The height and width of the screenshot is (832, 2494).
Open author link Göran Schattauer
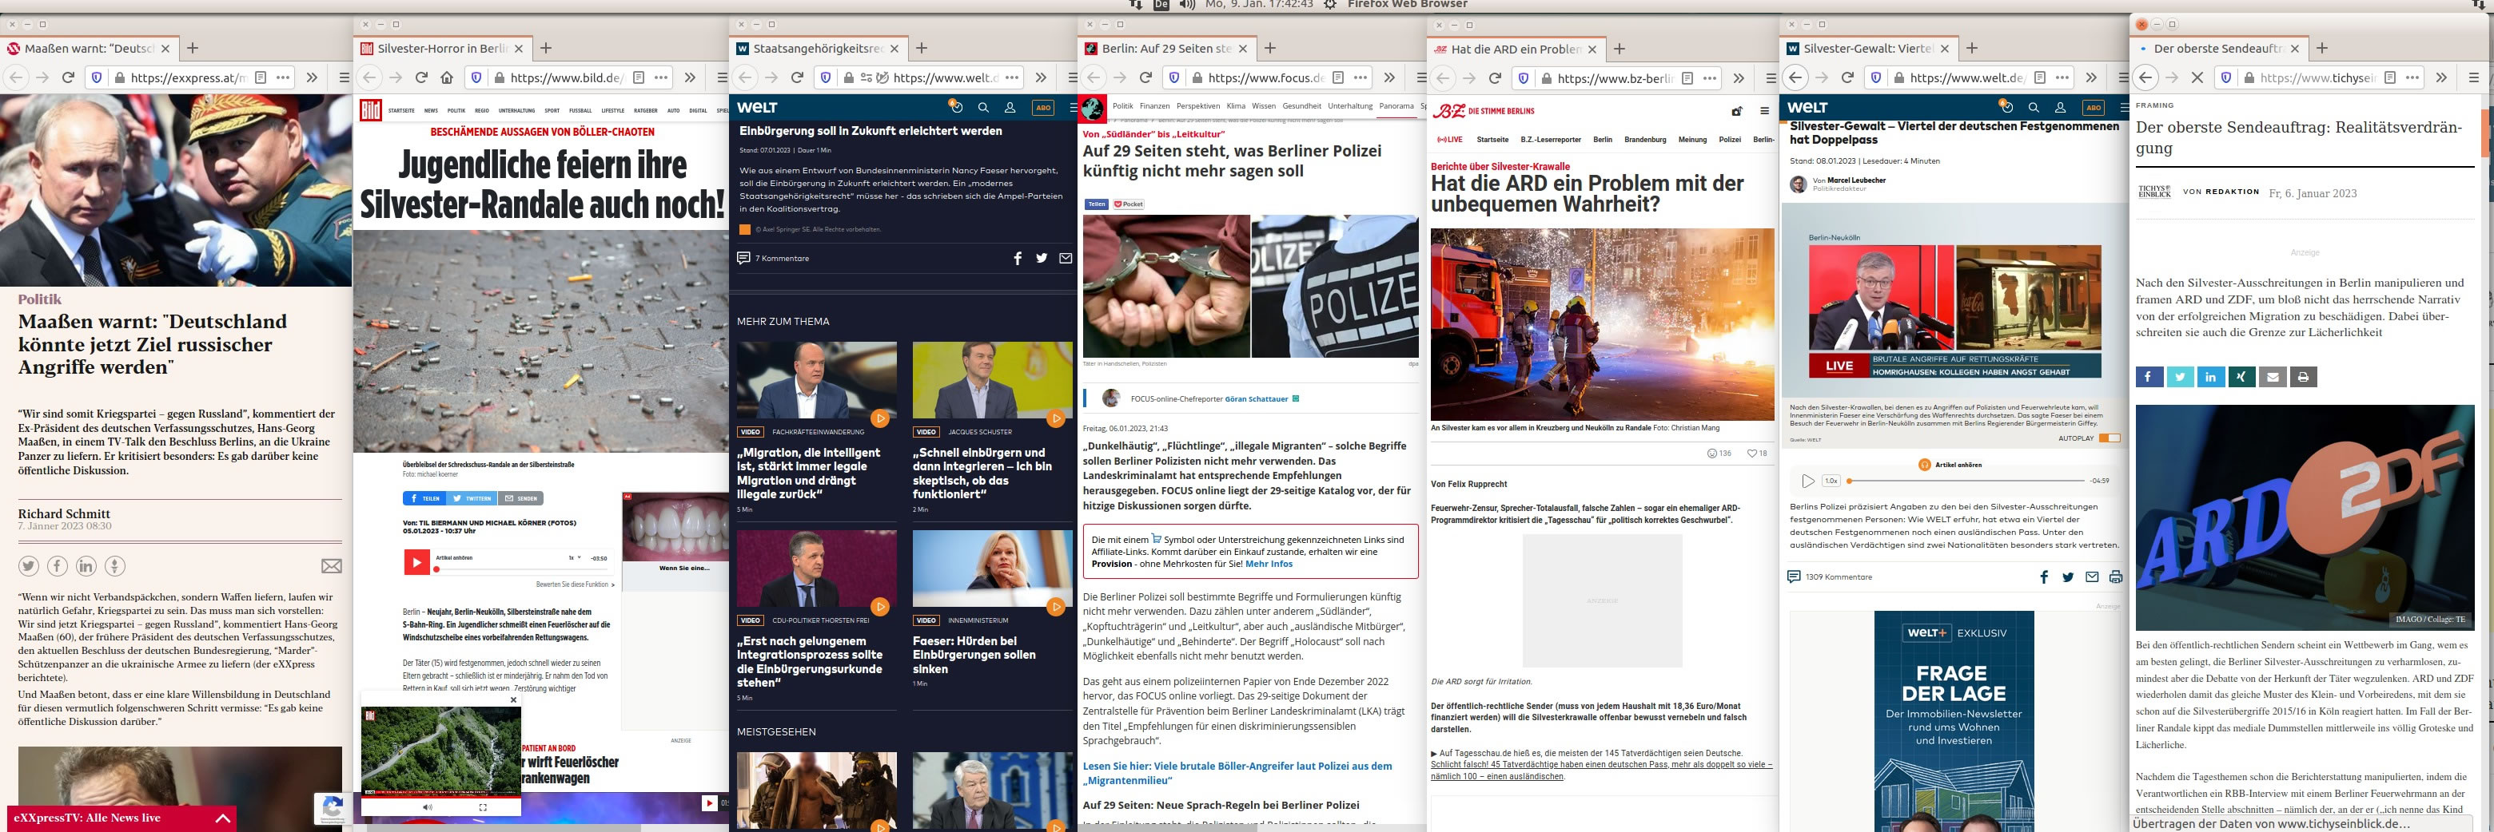(x=1256, y=398)
